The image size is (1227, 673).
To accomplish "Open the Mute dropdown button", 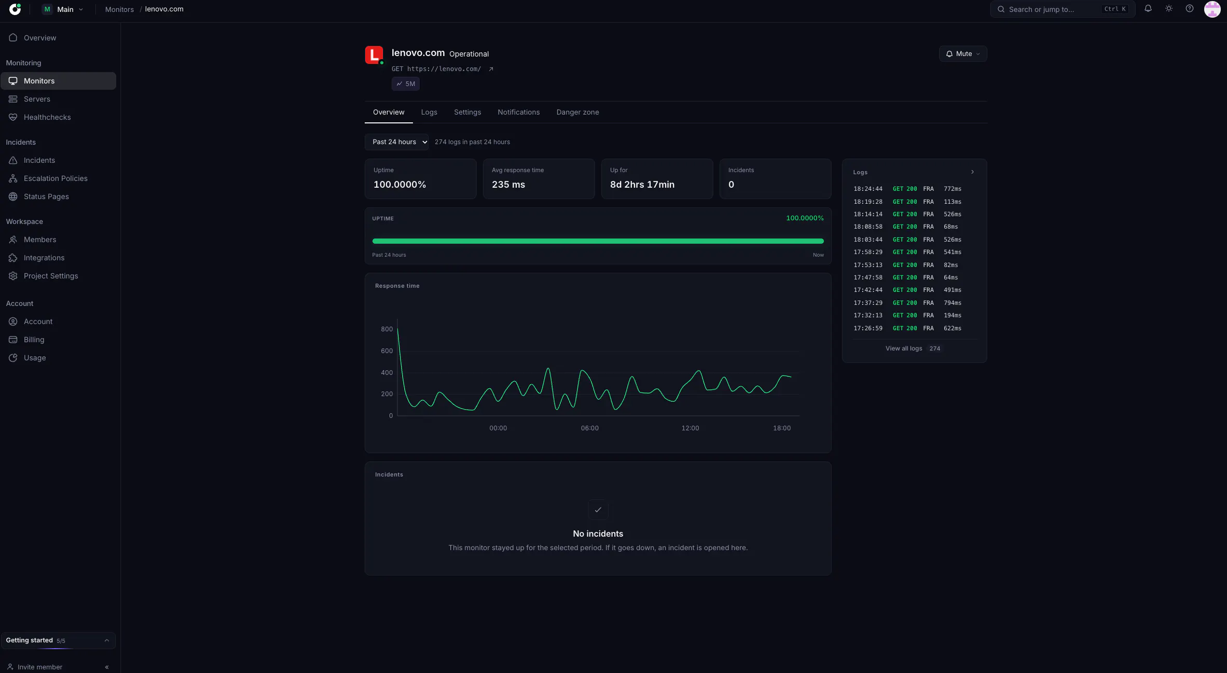I will [x=963, y=54].
